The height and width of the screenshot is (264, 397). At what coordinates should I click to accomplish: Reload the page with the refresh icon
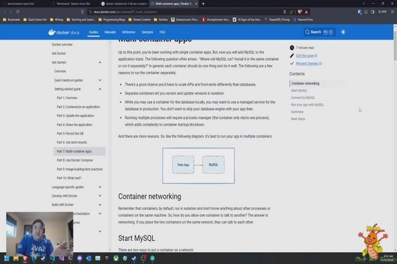[x=18, y=12]
